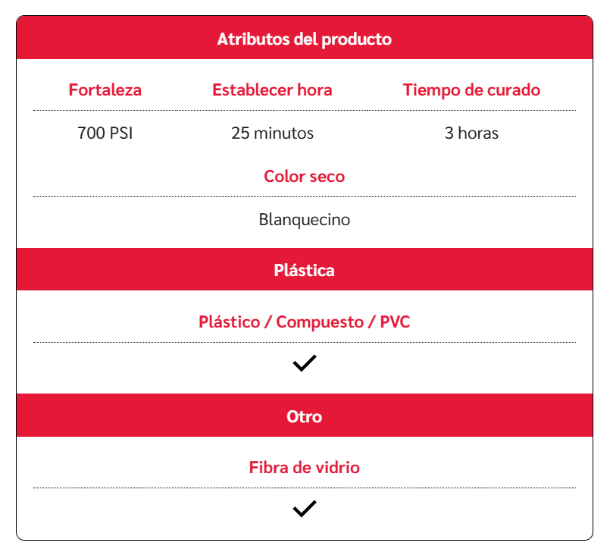Click the word minutos in the set time value
Viewport: 610px width, 552px height.
coord(283,133)
